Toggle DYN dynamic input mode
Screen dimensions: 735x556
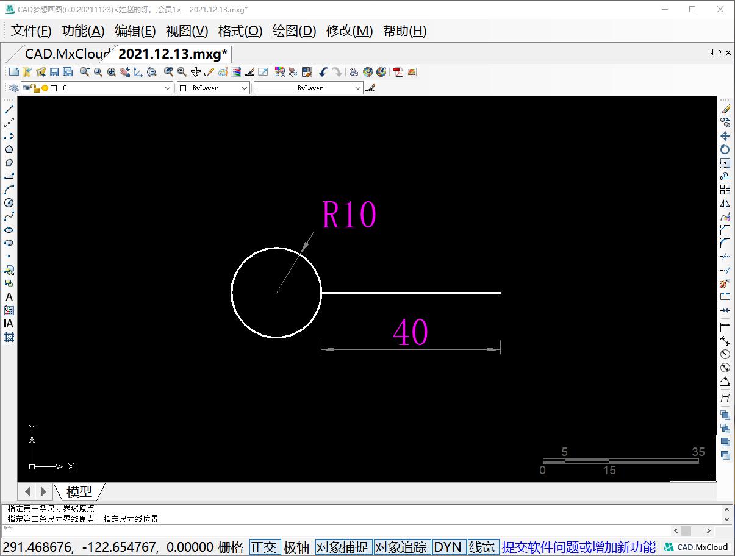448,547
